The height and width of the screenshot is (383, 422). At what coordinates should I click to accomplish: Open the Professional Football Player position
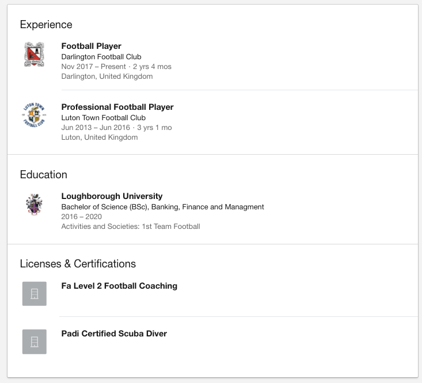click(117, 107)
